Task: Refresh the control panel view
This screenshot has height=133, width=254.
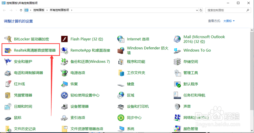Action: point(201,10)
